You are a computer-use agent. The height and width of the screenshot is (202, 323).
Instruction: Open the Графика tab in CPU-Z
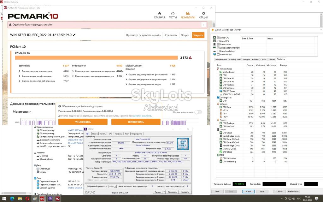point(119,134)
